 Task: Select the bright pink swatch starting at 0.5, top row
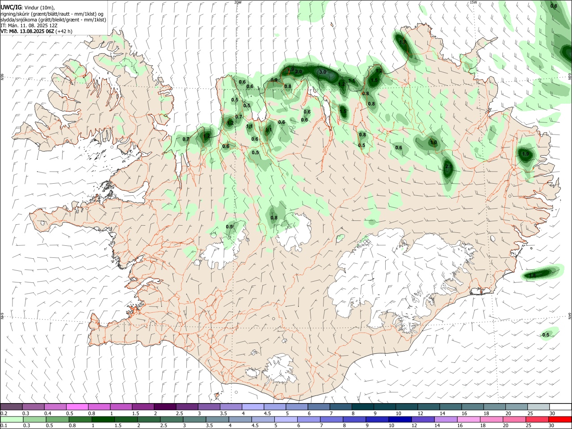(77, 407)
